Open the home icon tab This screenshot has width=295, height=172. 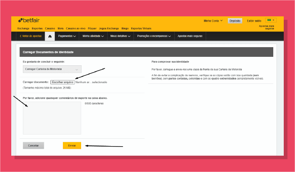pos(50,36)
